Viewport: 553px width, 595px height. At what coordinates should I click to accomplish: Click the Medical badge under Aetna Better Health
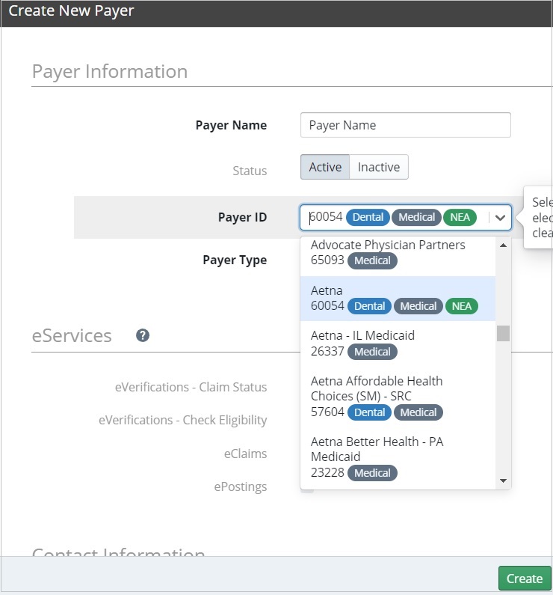tap(372, 473)
